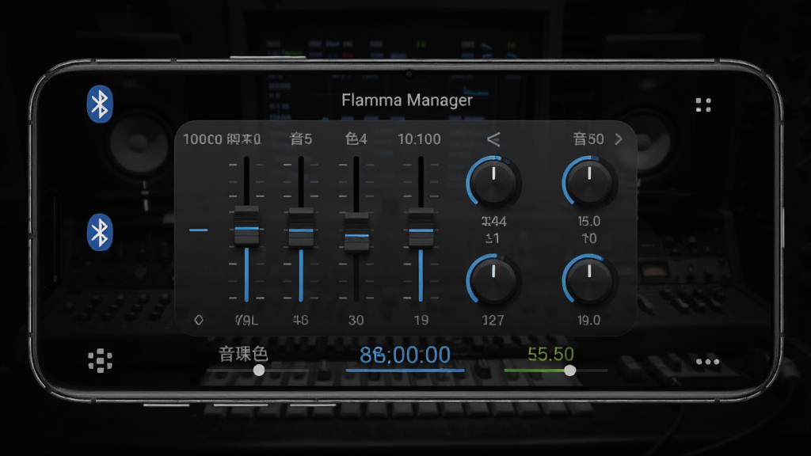This screenshot has height=456, width=811.
Task: Click the green 55.50 value
Action: (551, 354)
